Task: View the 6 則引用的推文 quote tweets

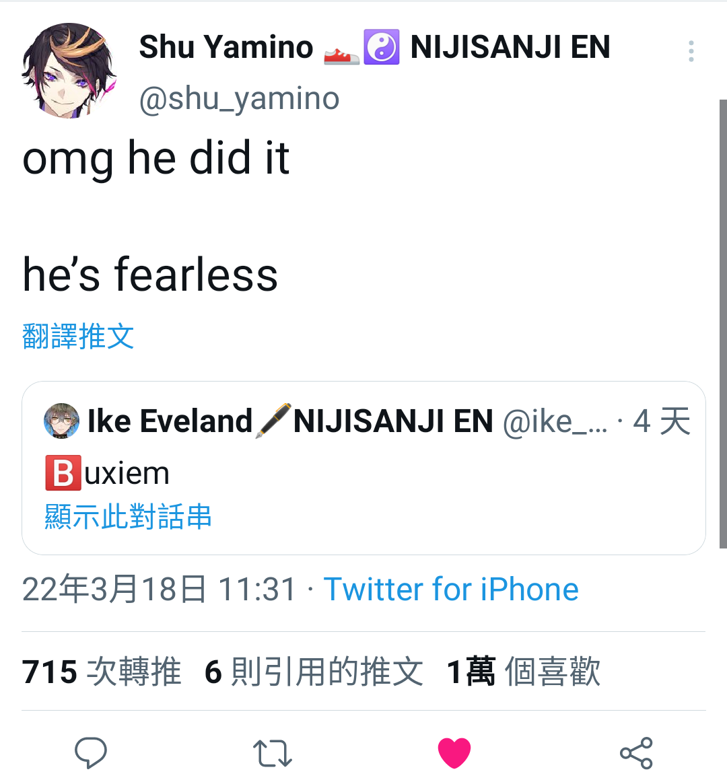Action: coord(314,671)
